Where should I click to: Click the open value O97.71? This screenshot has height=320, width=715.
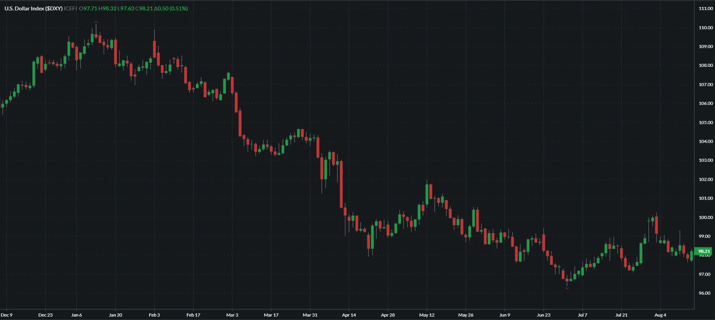(88, 8)
